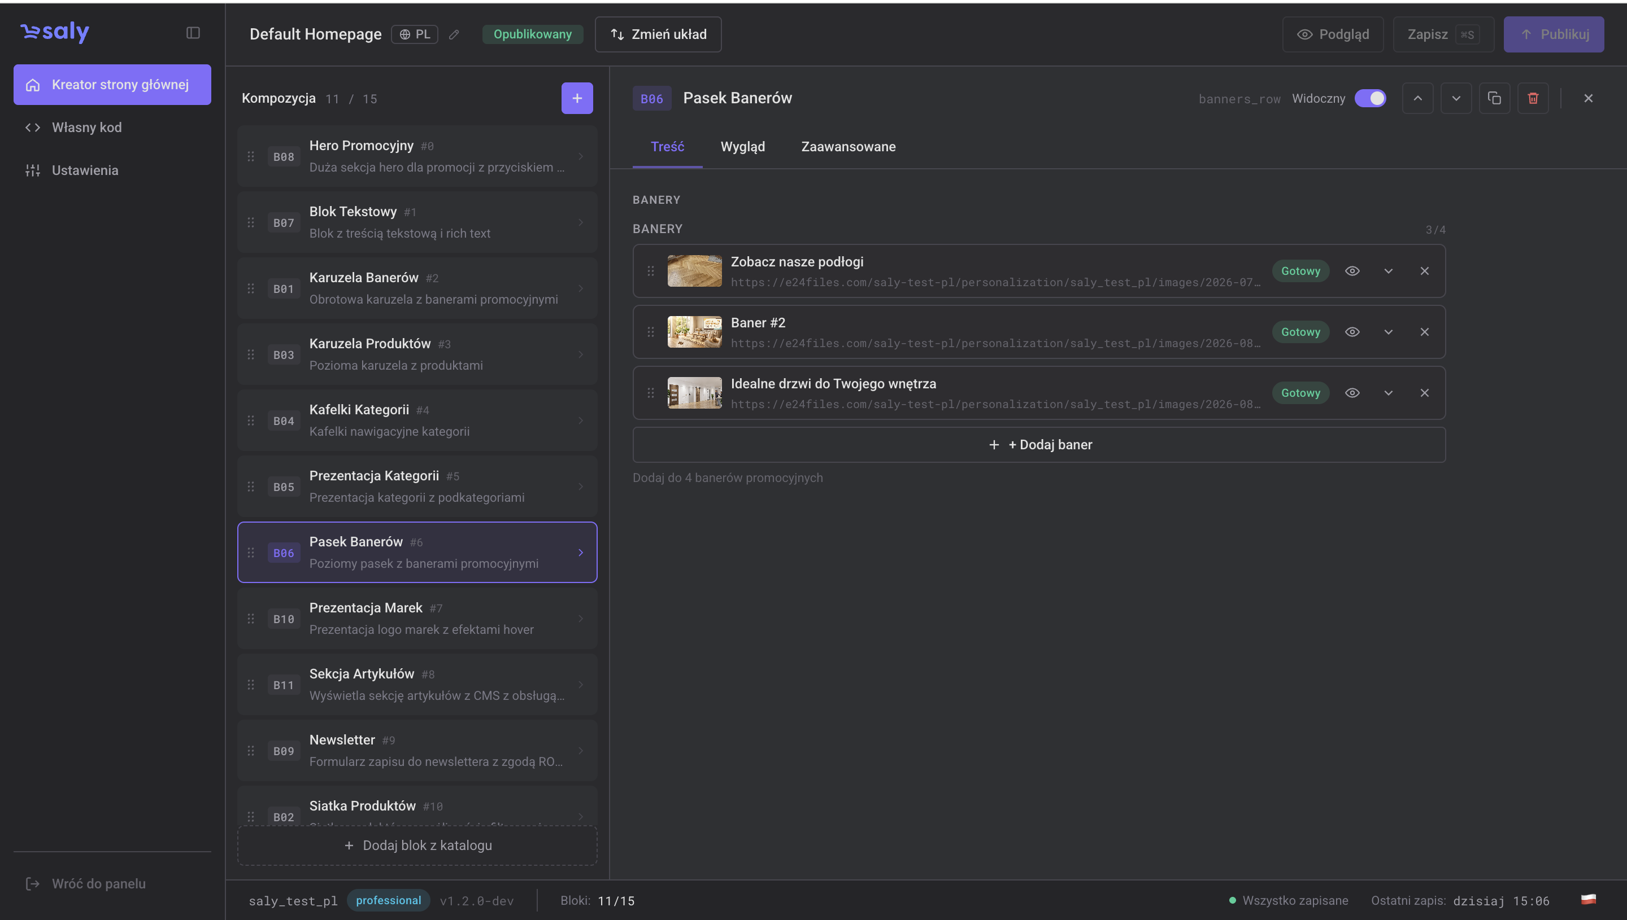The width and height of the screenshot is (1627, 920).
Task: Hide the Zobacz nasze podłogi banner
Action: (1352, 271)
